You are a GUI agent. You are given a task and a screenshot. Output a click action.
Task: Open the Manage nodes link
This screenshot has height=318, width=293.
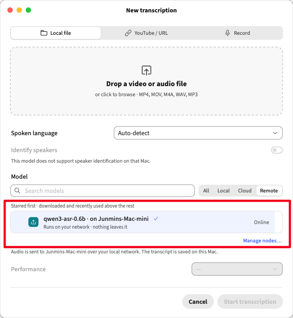pyautogui.click(x=262, y=241)
